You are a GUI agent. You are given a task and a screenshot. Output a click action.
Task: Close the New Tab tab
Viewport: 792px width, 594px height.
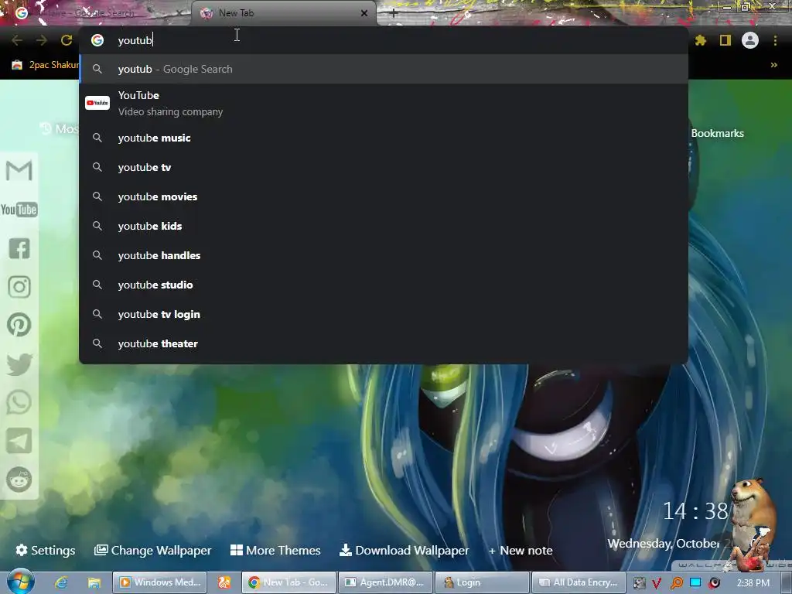[x=364, y=13]
